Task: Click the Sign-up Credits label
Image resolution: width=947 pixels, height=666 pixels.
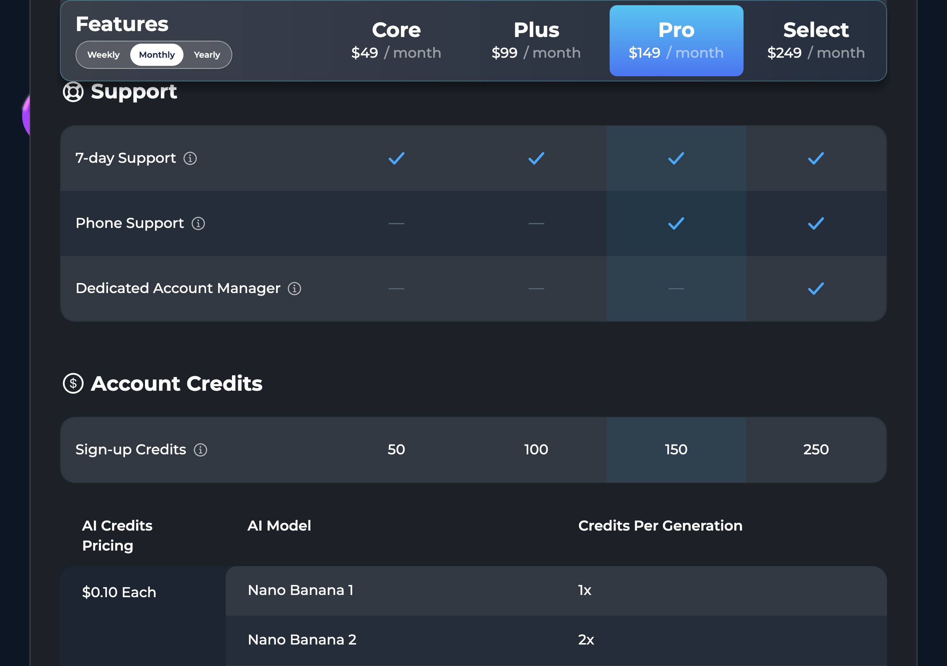Action: click(131, 450)
